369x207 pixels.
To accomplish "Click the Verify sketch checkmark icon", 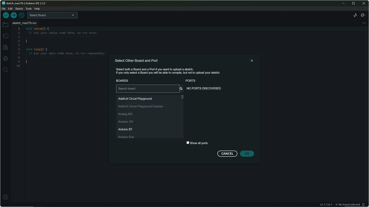I will [x=6, y=15].
